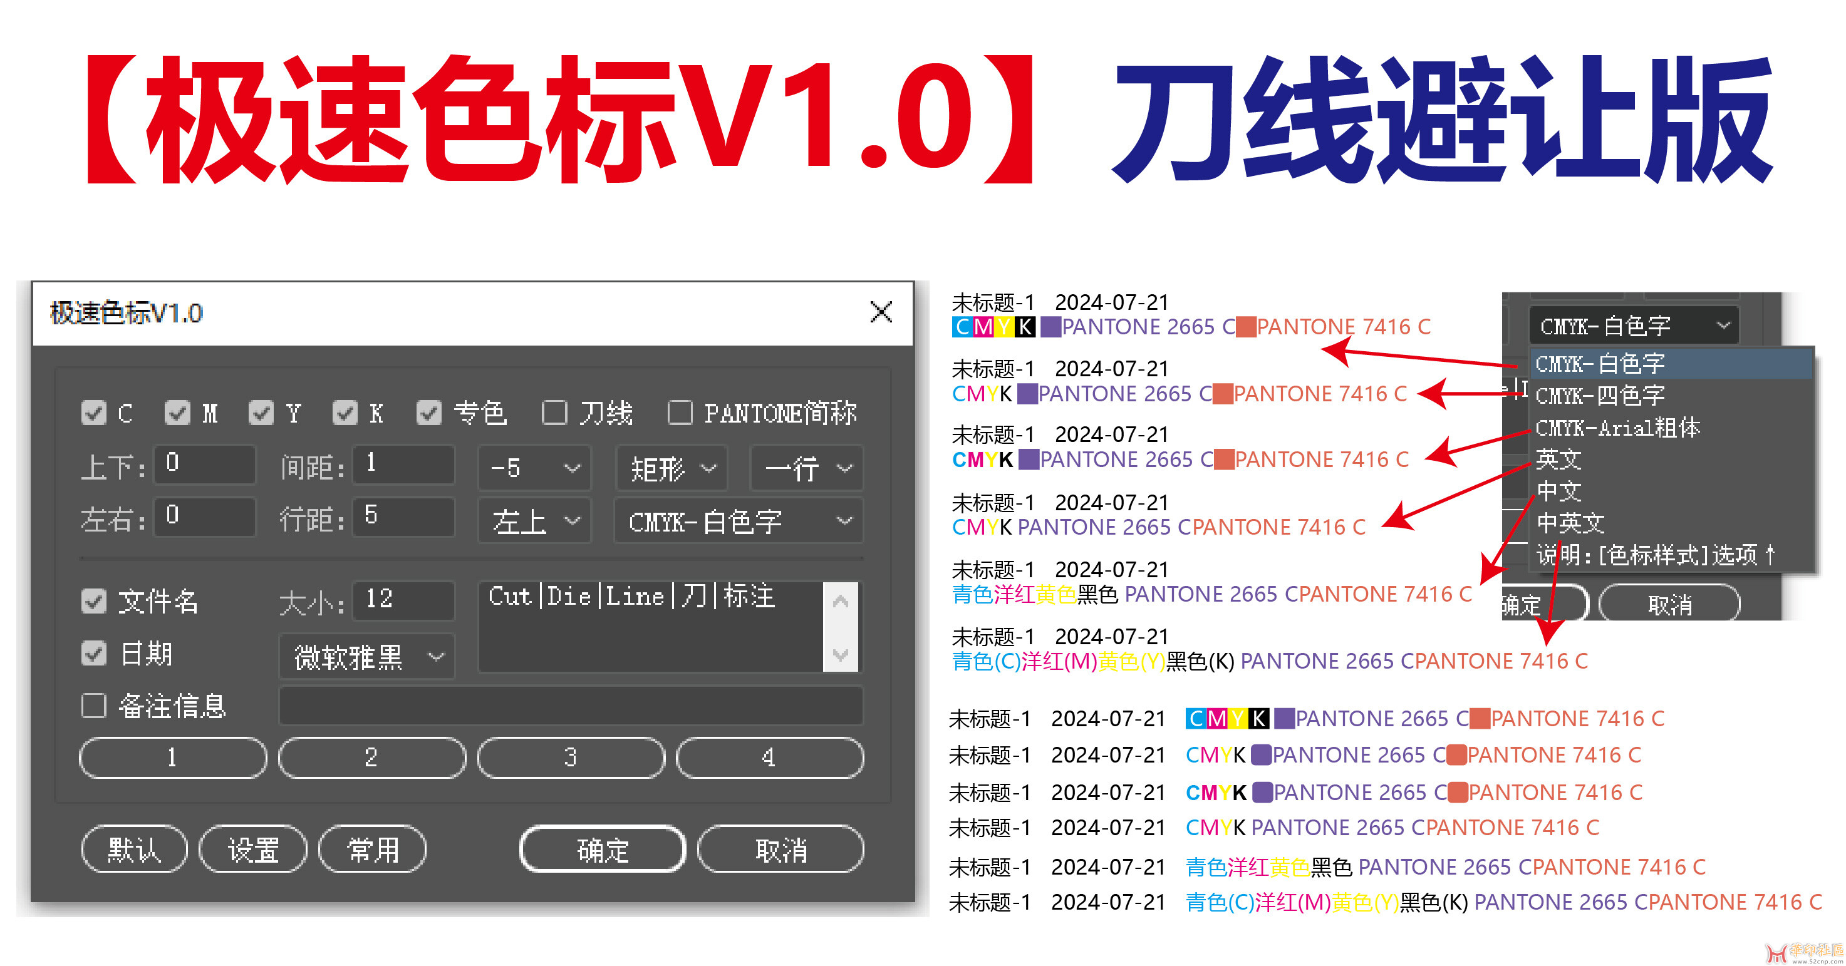The width and height of the screenshot is (1846, 966).
Task: Select 中英文 in the dropdown list
Action: click(x=1671, y=523)
